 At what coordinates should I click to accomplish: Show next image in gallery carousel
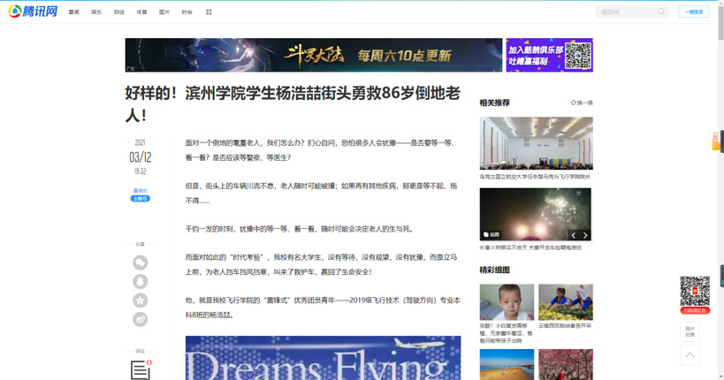[x=585, y=235]
